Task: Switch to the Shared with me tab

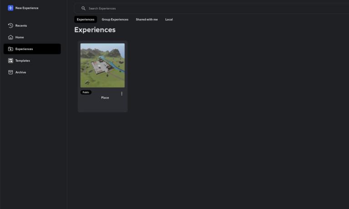Action: (x=147, y=19)
